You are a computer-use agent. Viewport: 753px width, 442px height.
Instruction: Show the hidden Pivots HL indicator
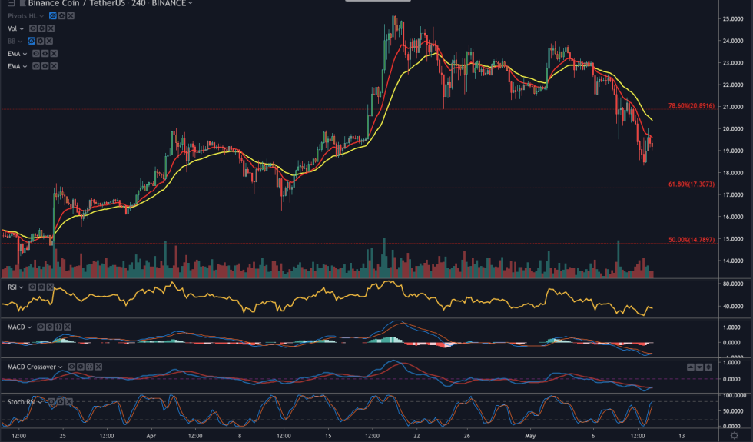click(51, 15)
